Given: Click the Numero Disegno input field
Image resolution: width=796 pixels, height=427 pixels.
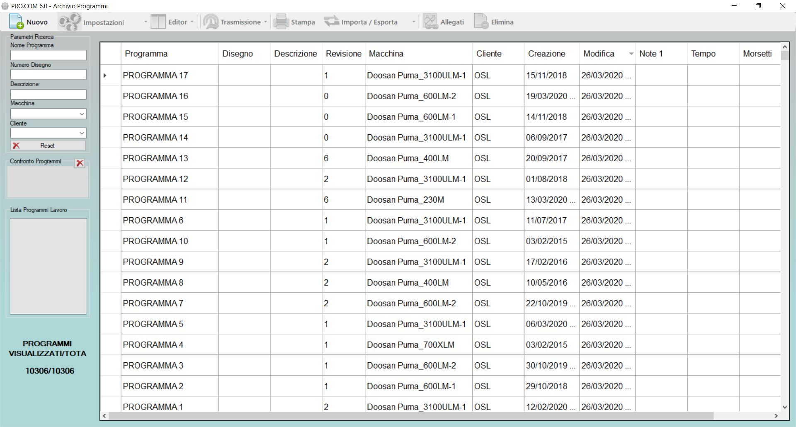Looking at the screenshot, I should pos(48,74).
